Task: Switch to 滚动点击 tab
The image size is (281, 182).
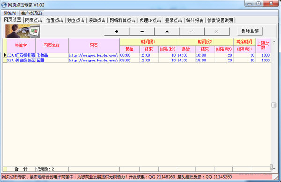Action: pos(97,20)
